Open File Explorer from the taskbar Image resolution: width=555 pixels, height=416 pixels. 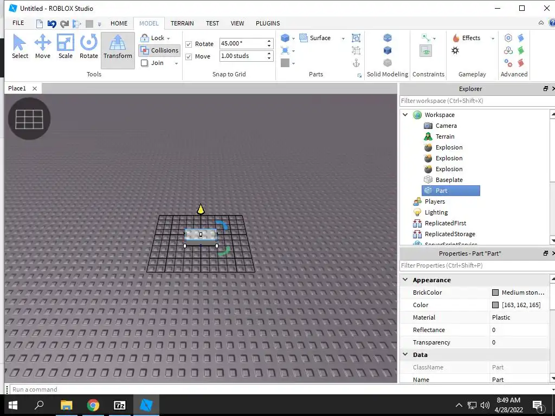pyautogui.click(x=66, y=405)
